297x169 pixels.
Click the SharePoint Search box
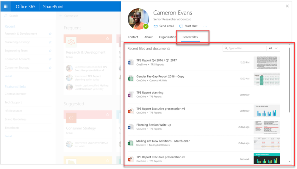(x=28, y=16)
